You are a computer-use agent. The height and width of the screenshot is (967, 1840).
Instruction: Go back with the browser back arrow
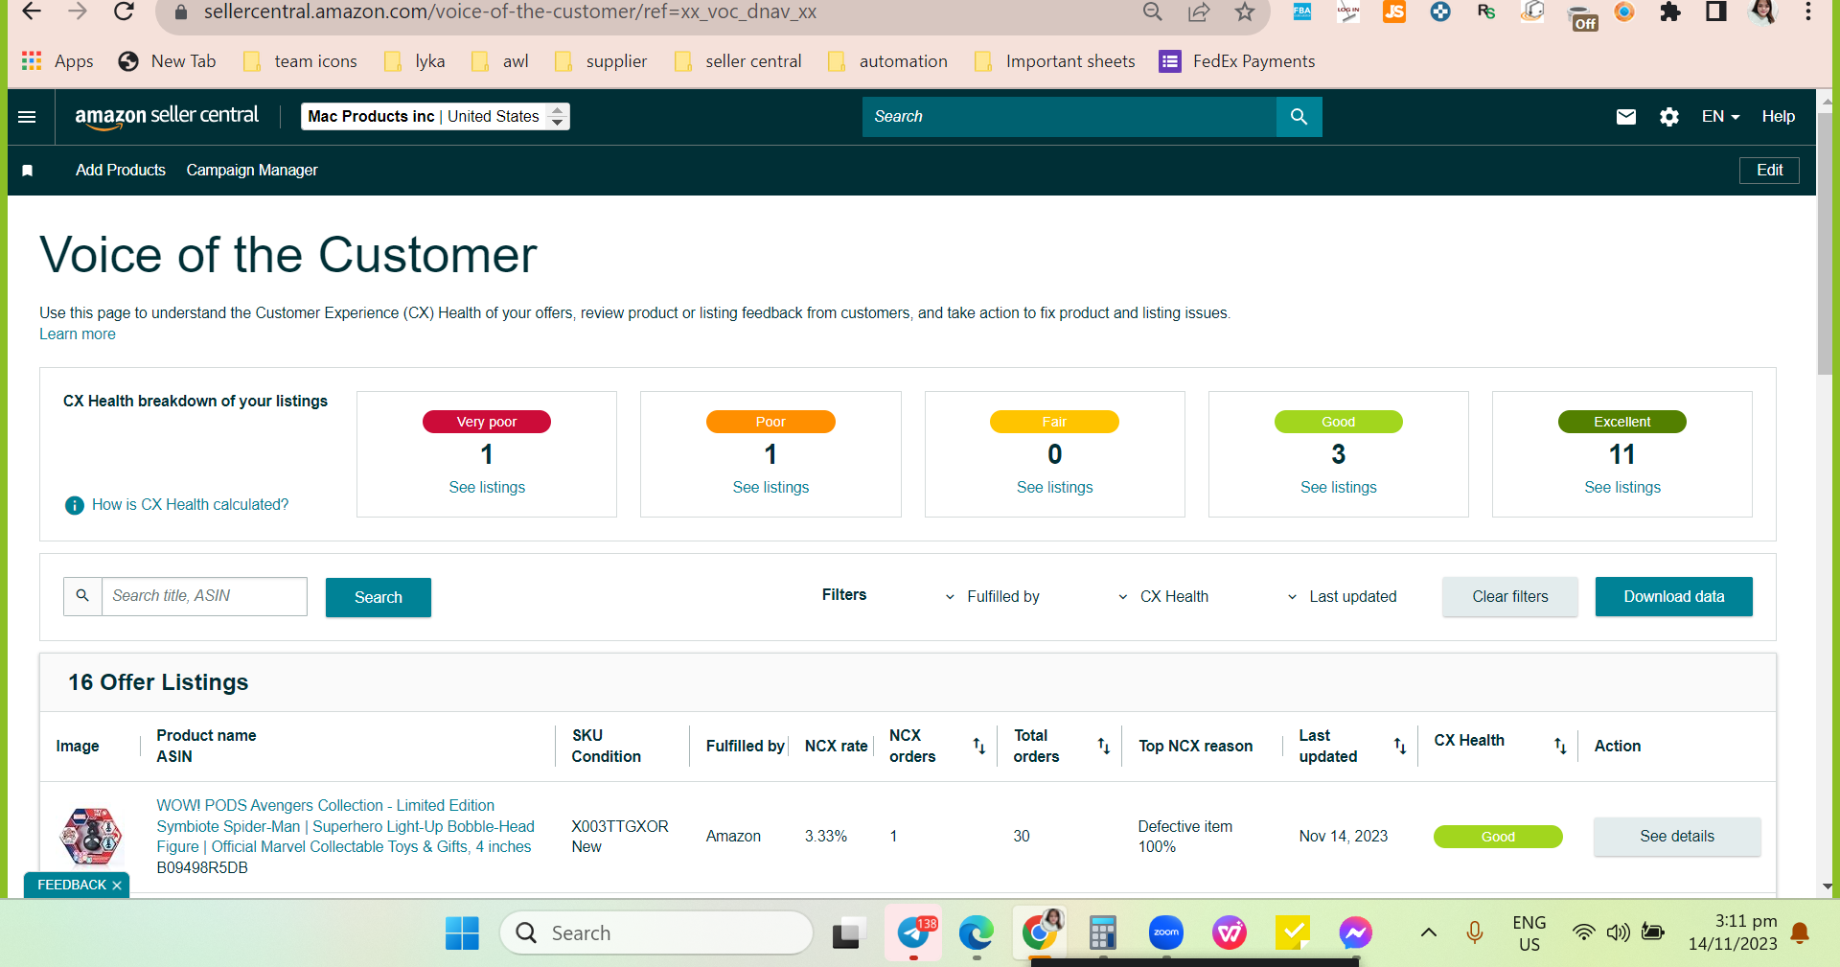tap(31, 12)
